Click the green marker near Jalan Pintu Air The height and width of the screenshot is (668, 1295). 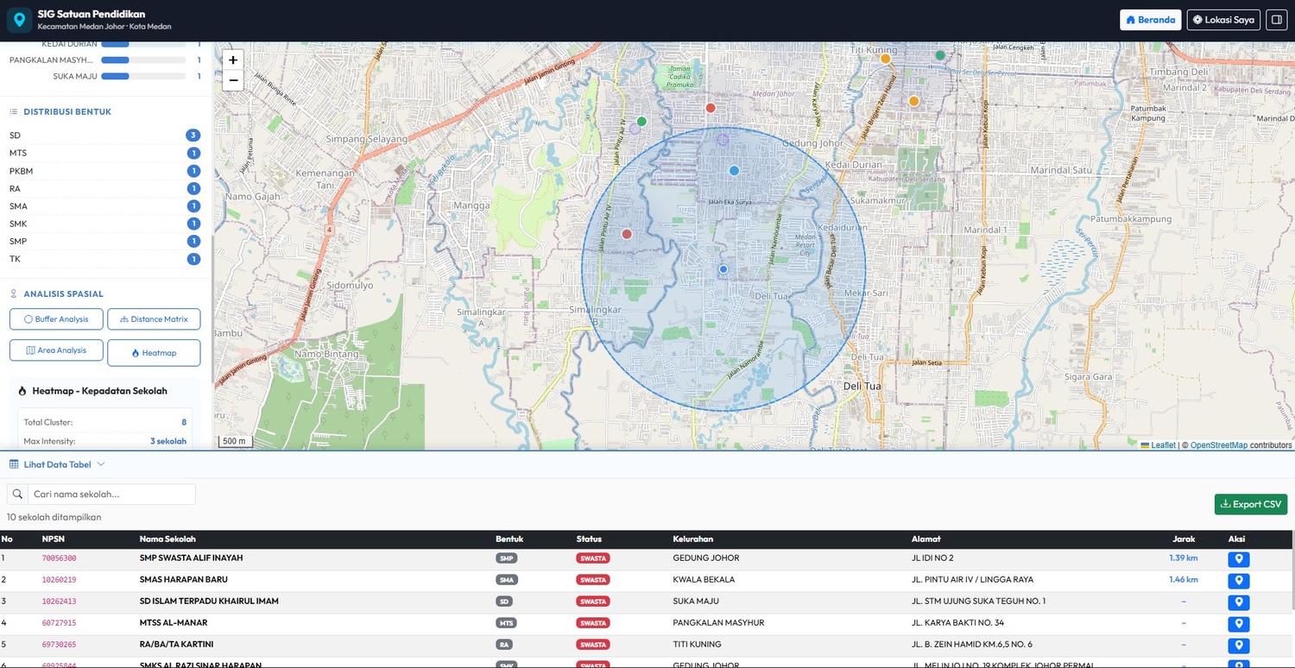pos(641,122)
